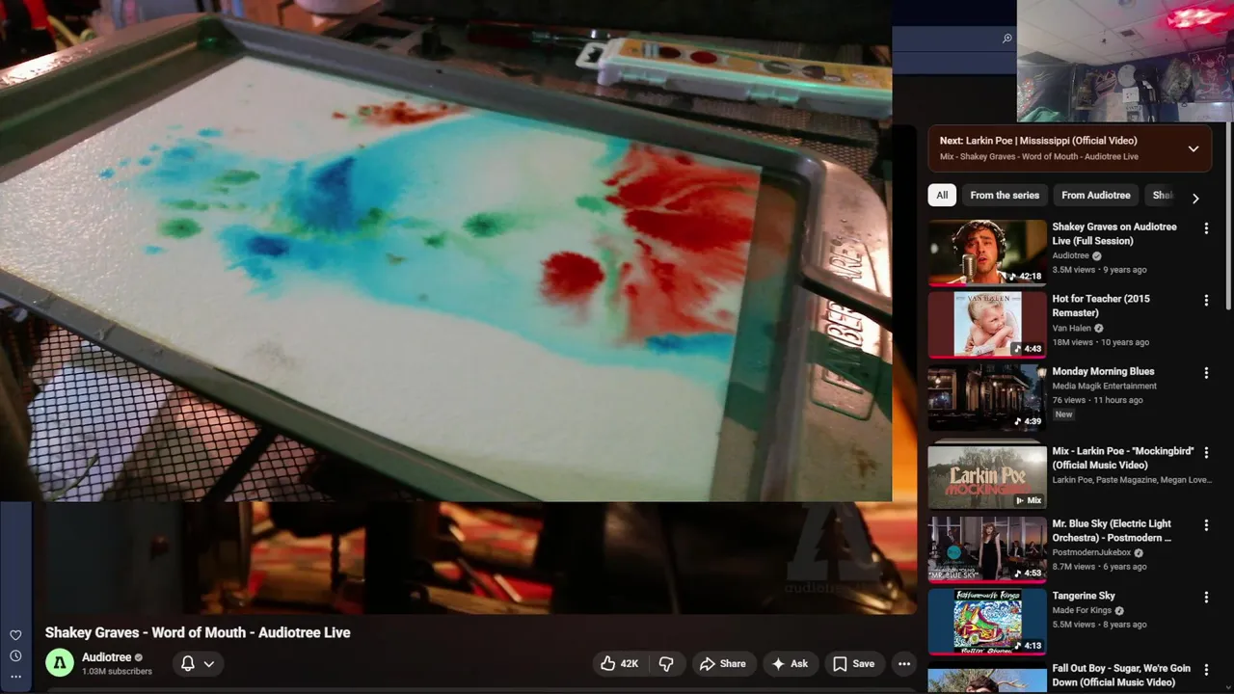Open the Larkin Poe Mockingbird mix thumbnail

[987, 476]
